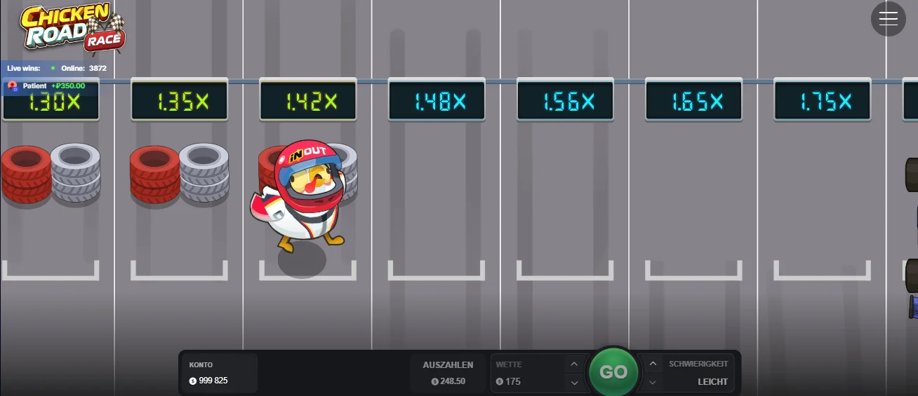This screenshot has width=918, height=396.
Task: Click the coin icon beside bet 175
Action: click(x=499, y=382)
